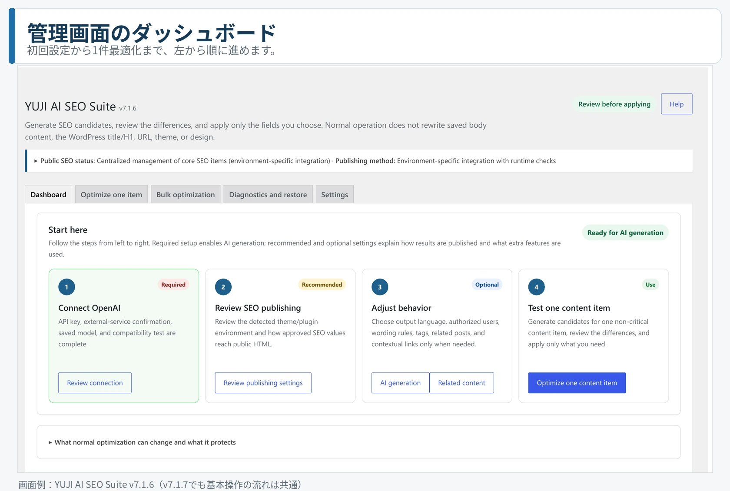
Task: Click the Review SEO publishing heading
Action: 258,308
